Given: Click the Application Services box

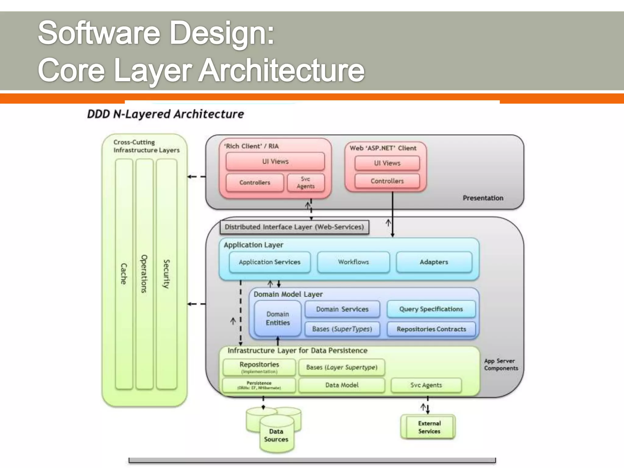Looking at the screenshot, I should (x=270, y=262).
